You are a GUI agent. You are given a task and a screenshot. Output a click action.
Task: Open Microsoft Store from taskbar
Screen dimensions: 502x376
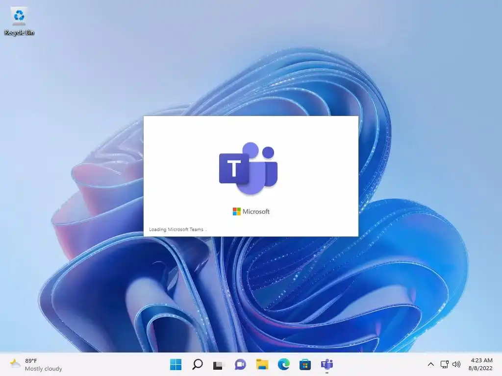305,364
